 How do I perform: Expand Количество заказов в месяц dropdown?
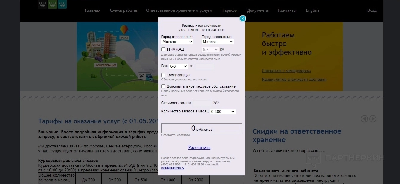222,112
